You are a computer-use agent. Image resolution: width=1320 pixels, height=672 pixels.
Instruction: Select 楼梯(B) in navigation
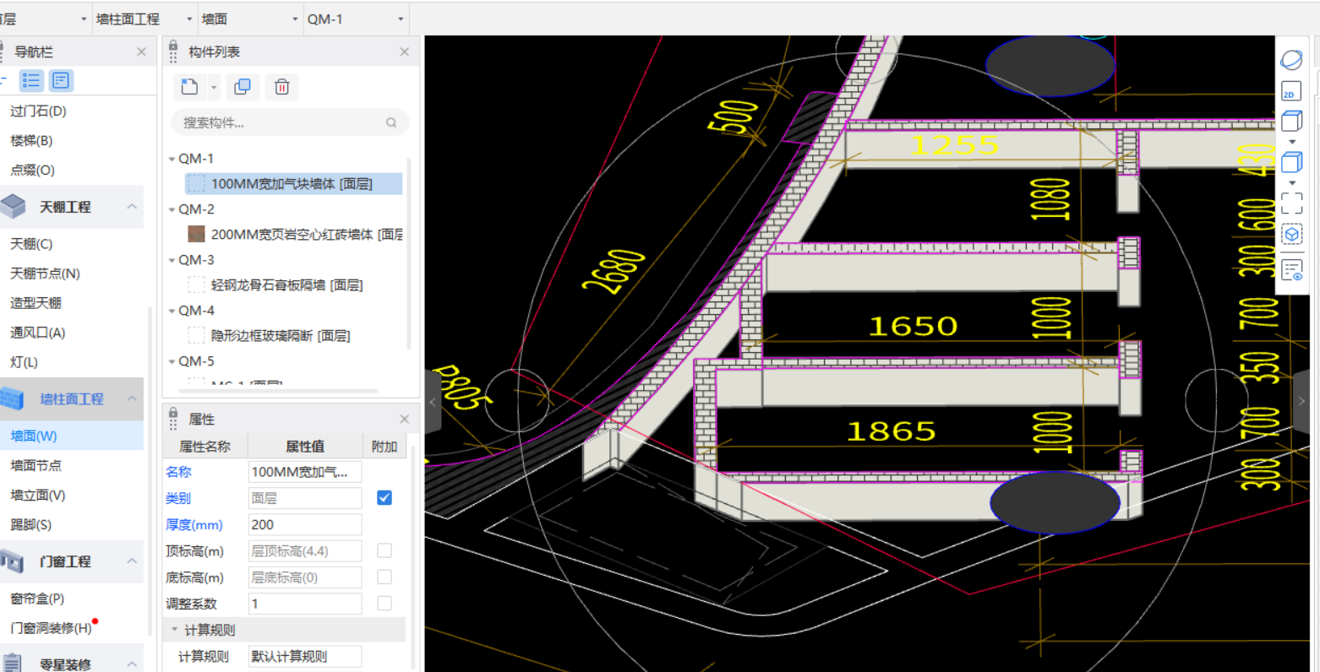(x=31, y=140)
